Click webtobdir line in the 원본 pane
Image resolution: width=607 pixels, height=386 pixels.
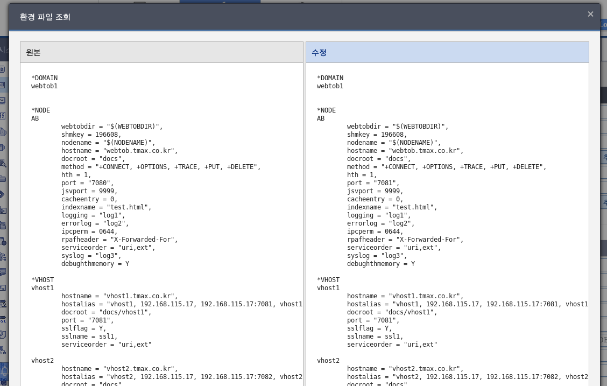click(112, 127)
